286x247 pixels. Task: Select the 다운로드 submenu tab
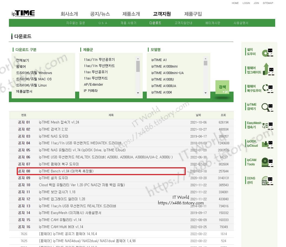[x=155, y=23]
